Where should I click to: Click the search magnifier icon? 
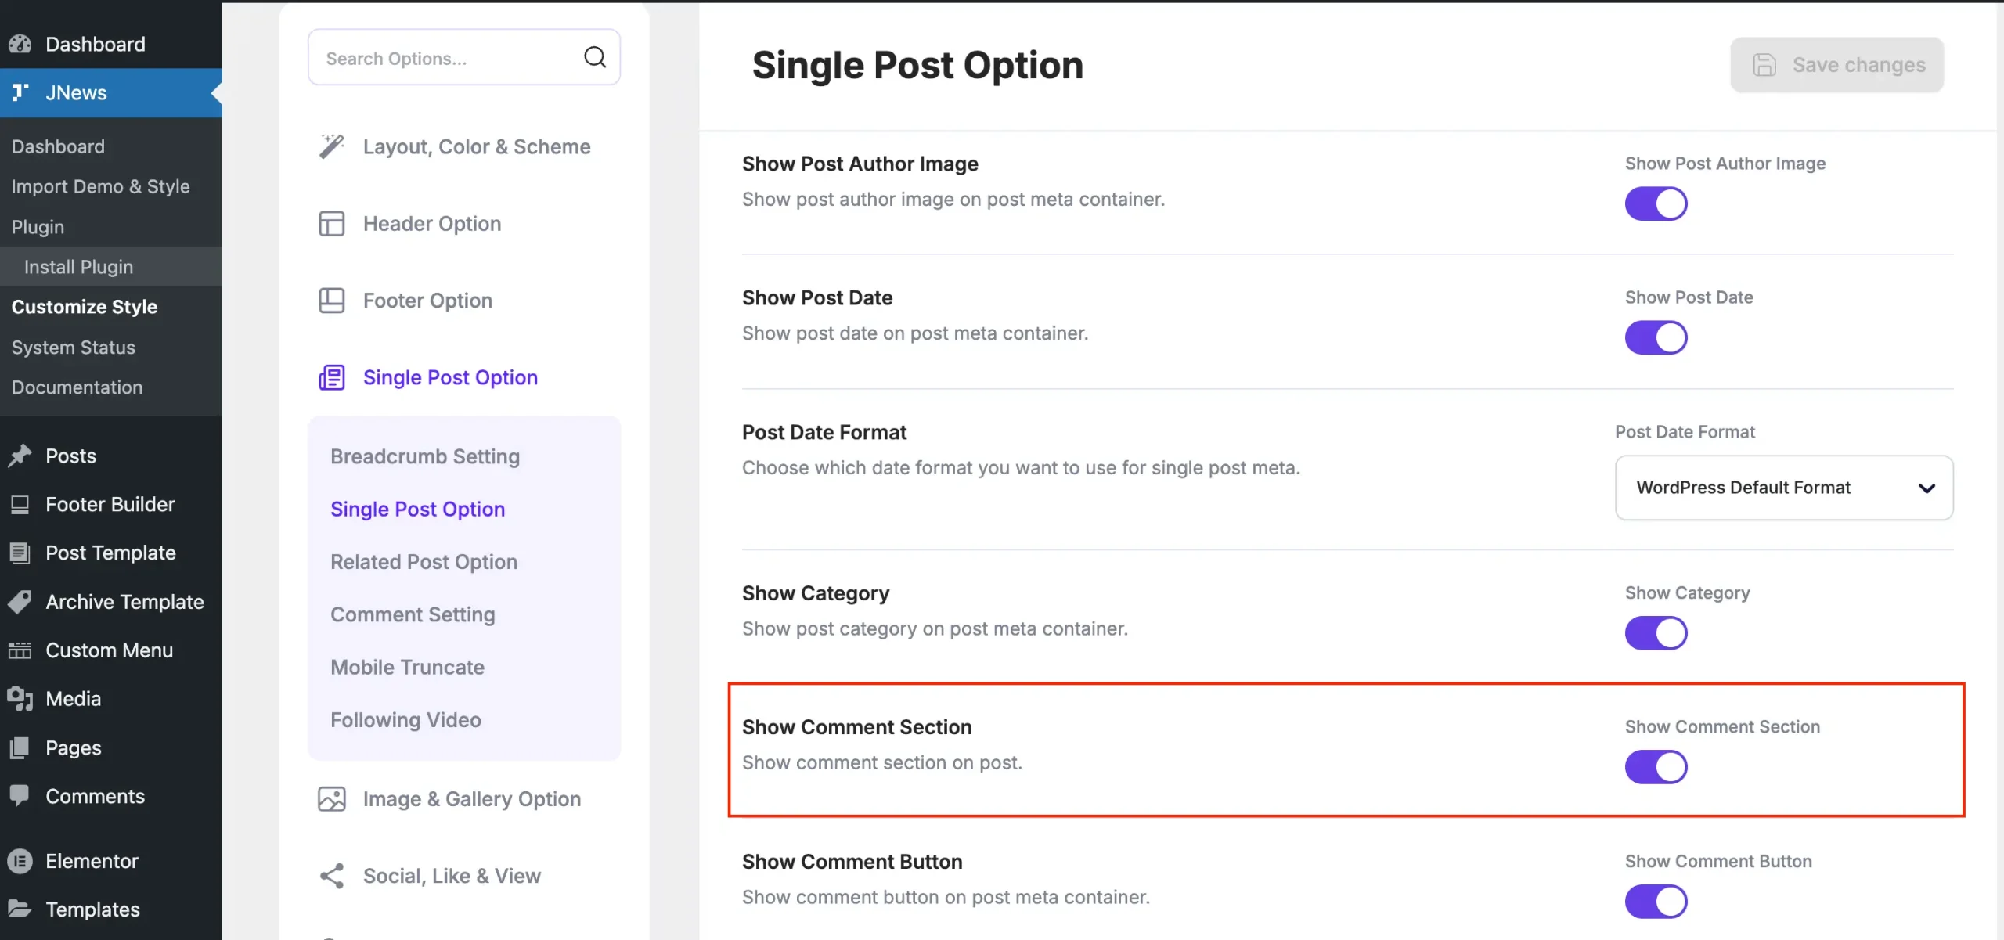(595, 57)
